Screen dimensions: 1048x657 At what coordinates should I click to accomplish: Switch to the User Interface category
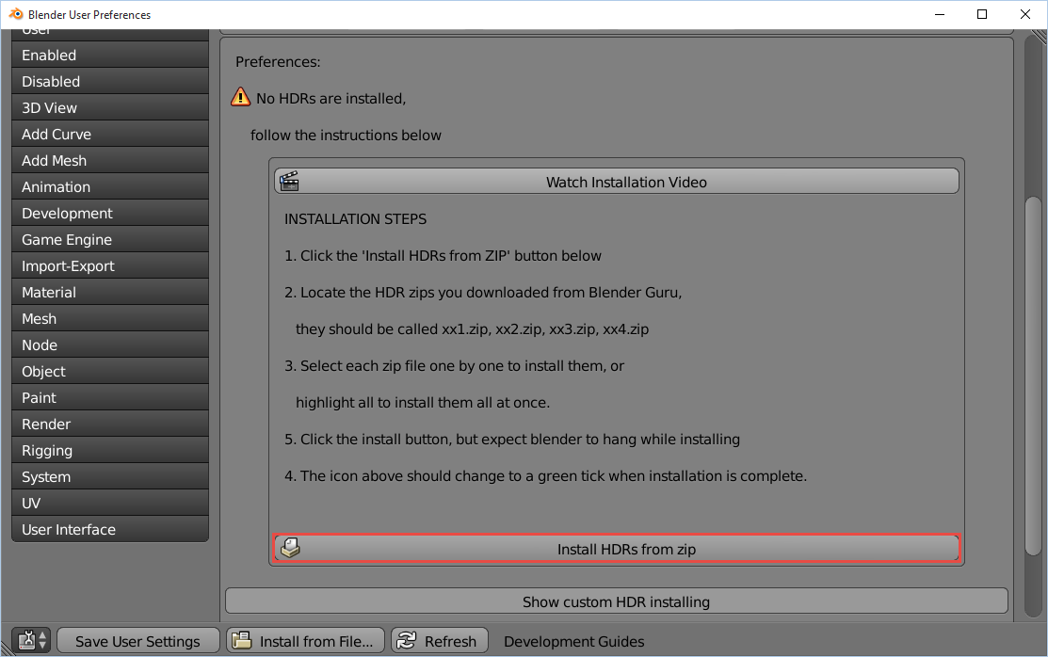tap(109, 529)
